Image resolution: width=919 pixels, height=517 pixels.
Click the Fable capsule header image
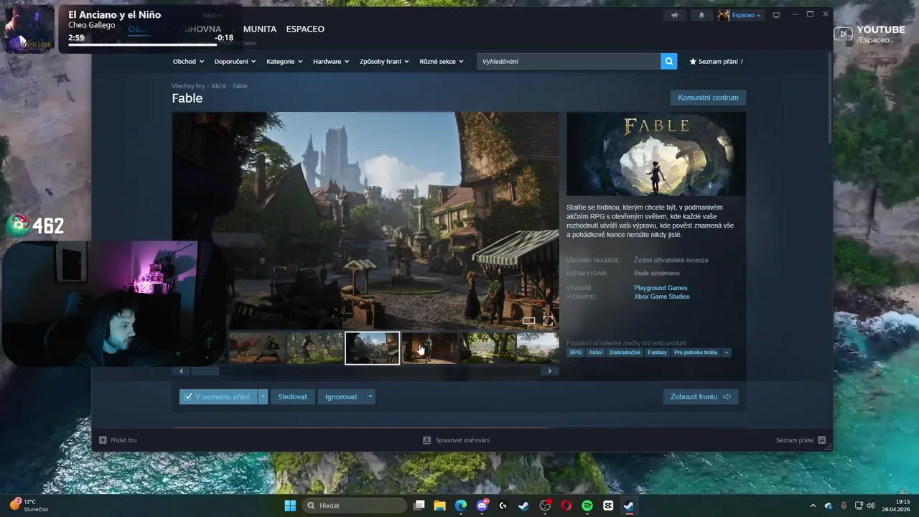click(x=656, y=154)
